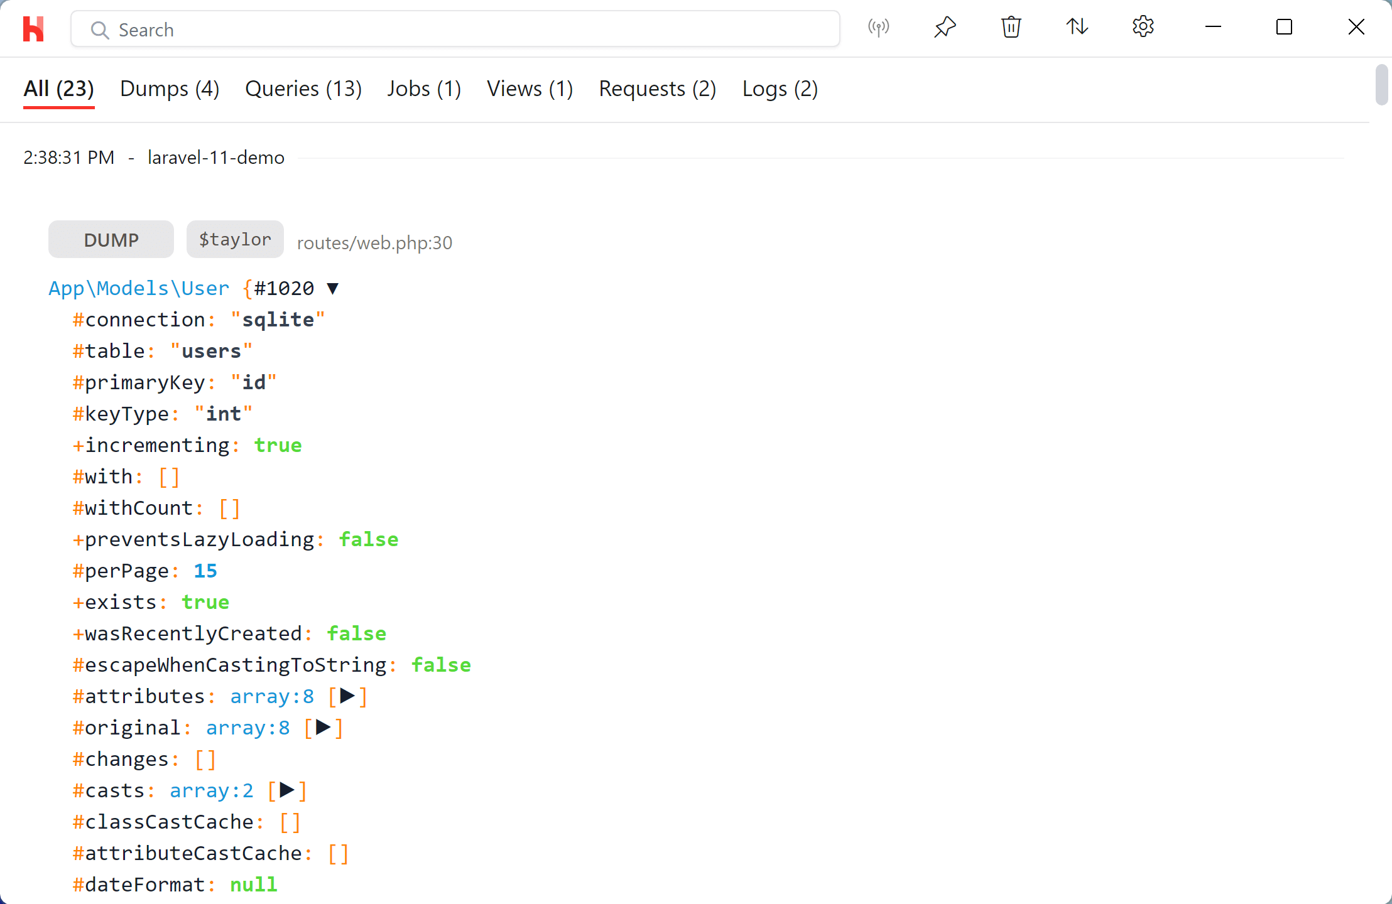Expand the original array
The image size is (1392, 904).
[323, 728]
